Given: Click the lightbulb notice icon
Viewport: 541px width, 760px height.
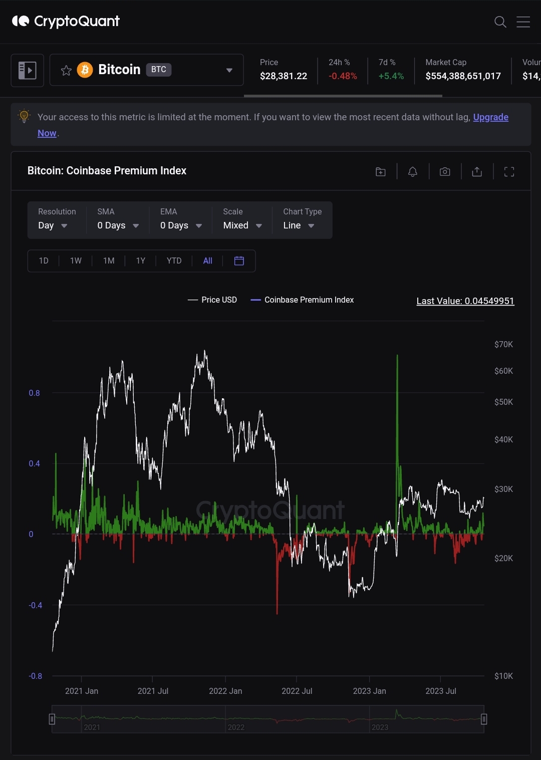Looking at the screenshot, I should tap(24, 116).
